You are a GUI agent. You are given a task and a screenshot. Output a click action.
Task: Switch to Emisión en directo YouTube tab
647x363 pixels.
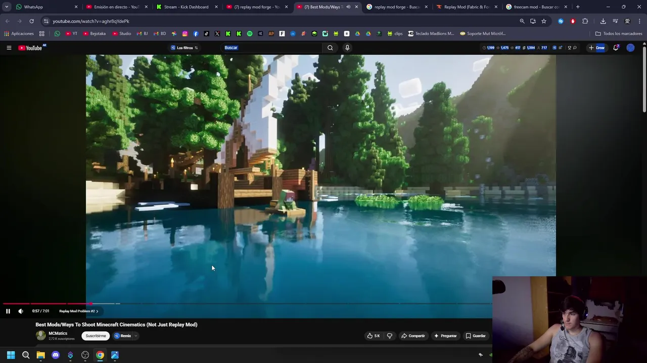click(116, 7)
